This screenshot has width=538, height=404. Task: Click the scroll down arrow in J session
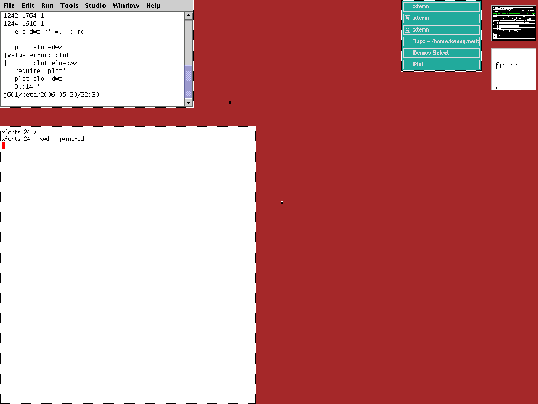pos(189,102)
